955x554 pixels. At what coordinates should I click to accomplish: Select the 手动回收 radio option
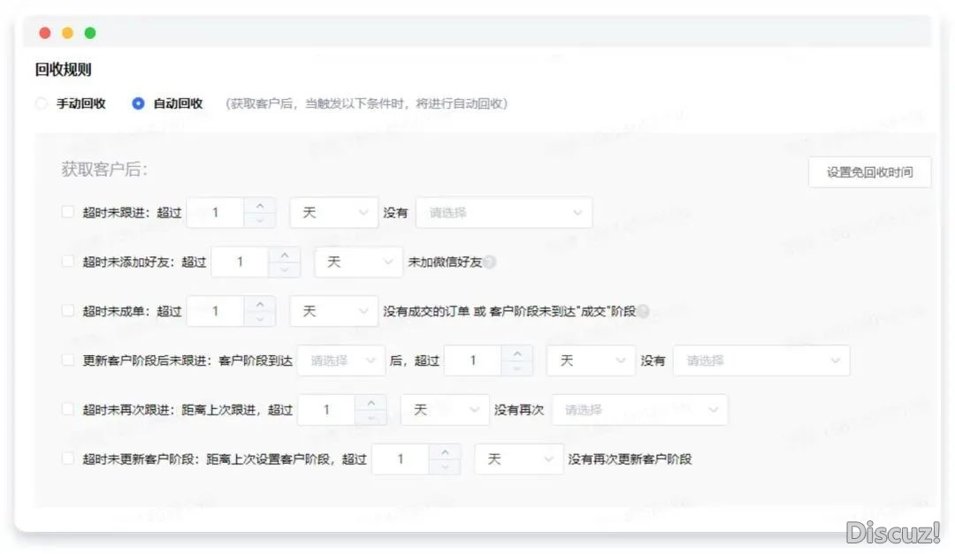[x=42, y=103]
